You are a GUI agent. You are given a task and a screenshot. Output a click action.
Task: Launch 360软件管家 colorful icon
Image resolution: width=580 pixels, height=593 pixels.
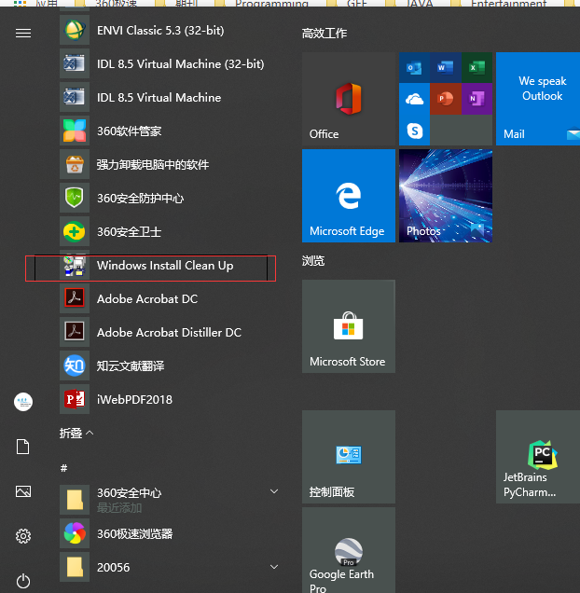coord(75,131)
